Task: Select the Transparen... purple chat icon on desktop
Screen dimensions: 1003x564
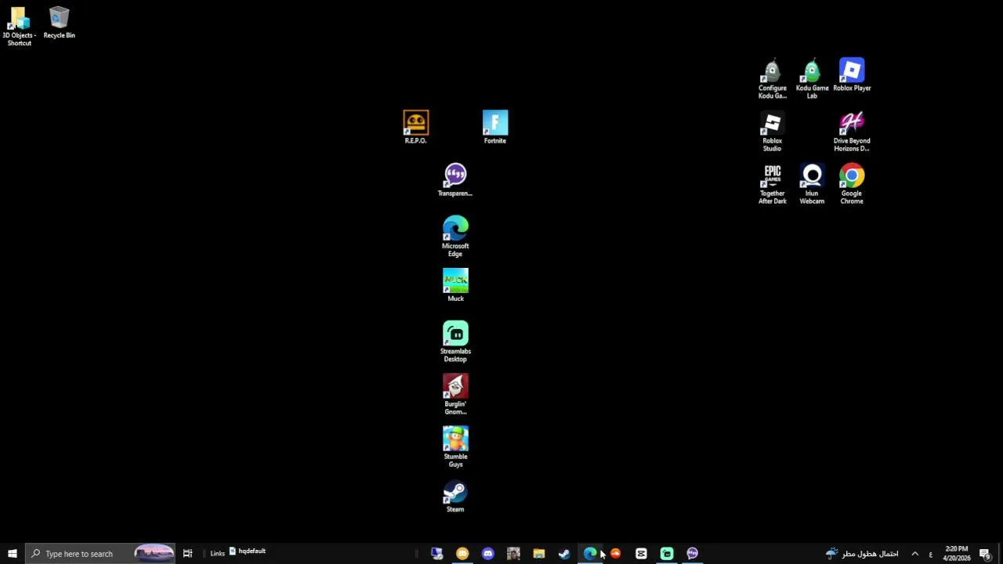Action: (x=455, y=180)
